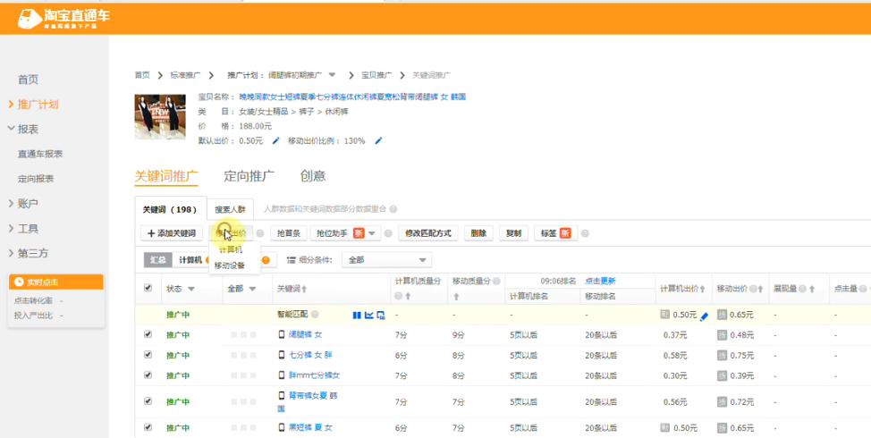Uncheck the checkbox for 阔腿裤 女 row

point(148,334)
